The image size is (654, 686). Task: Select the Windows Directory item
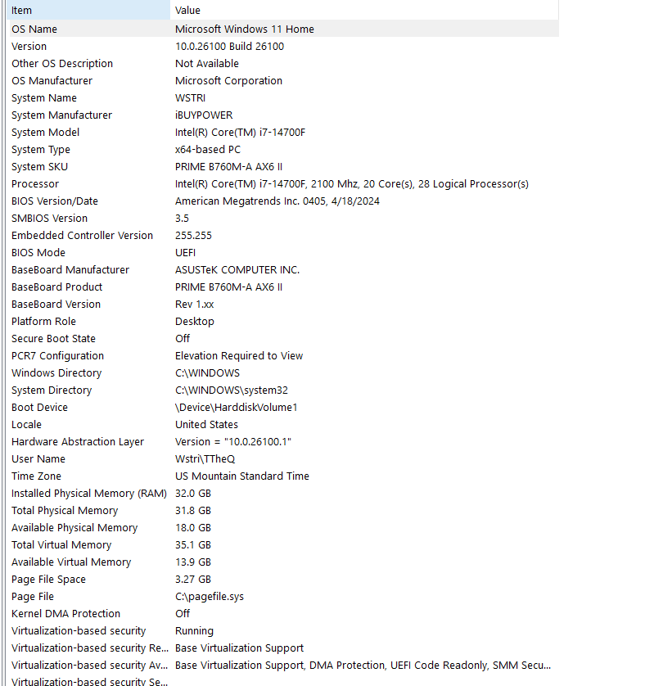[x=56, y=372]
